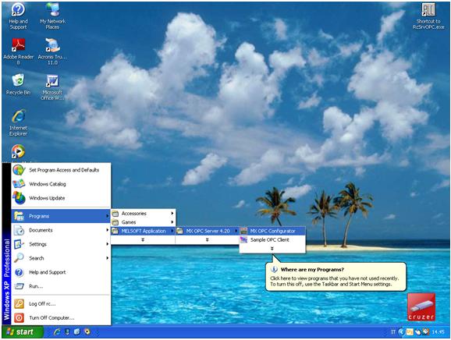Screen dimensions: 451x340
Task: Click the IT language indicator in tray
Action: pos(393,332)
